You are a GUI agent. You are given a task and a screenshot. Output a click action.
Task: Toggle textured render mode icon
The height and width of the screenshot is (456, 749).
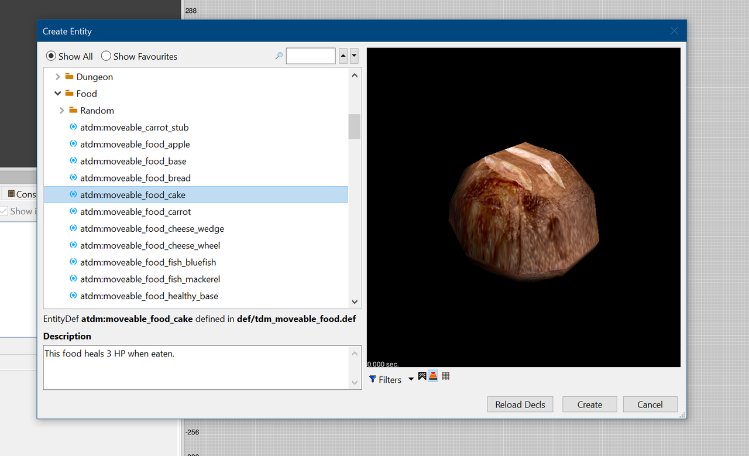(x=422, y=376)
